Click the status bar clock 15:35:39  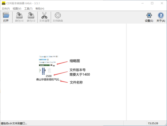[x=153, y=123]
